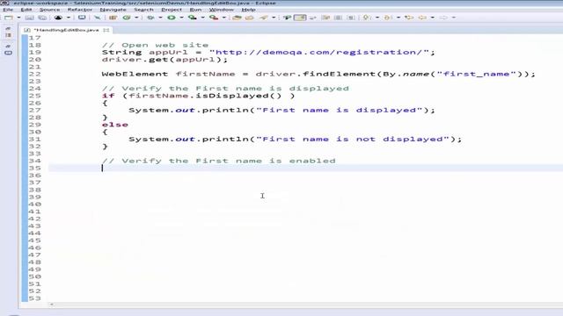The image size is (563, 316).
Task: Click the Next Annotation icon
Action: coord(366,18)
